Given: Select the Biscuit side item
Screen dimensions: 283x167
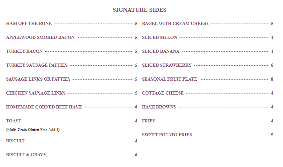Looking at the screenshot, I should click(x=15, y=141).
